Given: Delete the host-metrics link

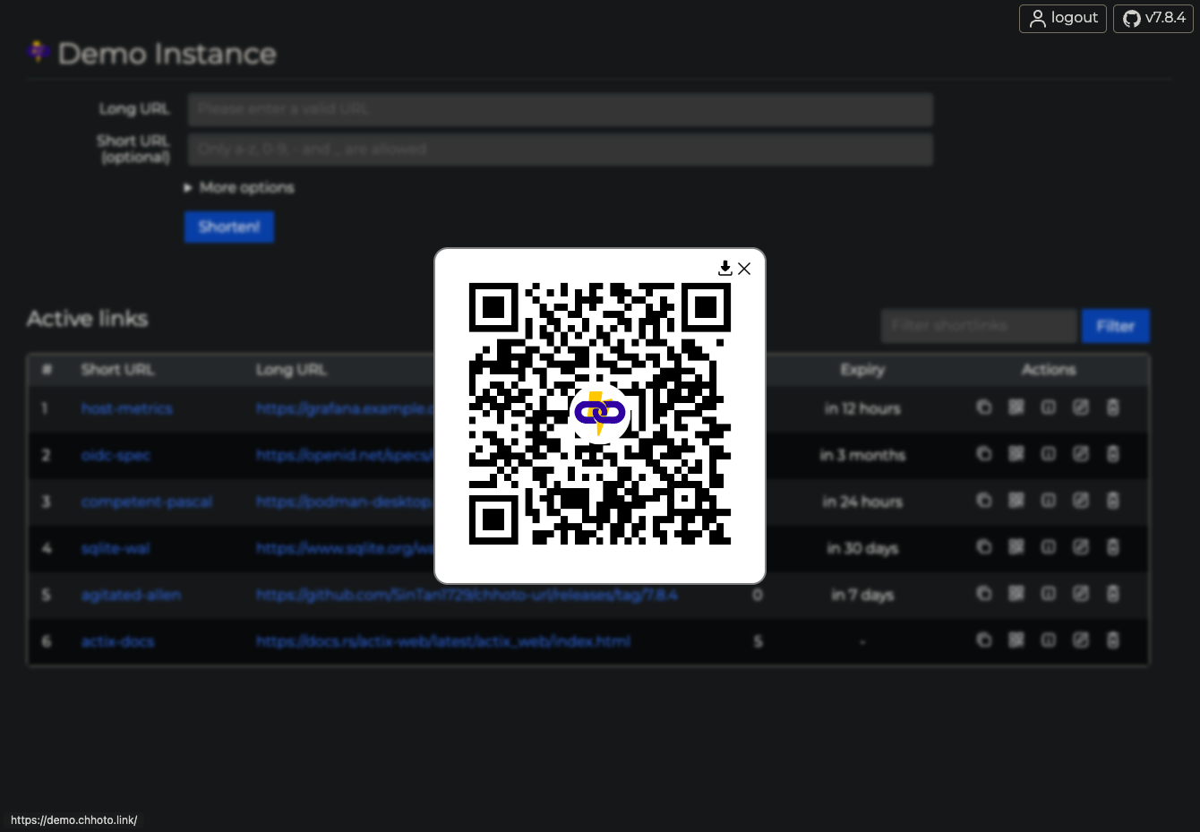Looking at the screenshot, I should tap(1113, 407).
